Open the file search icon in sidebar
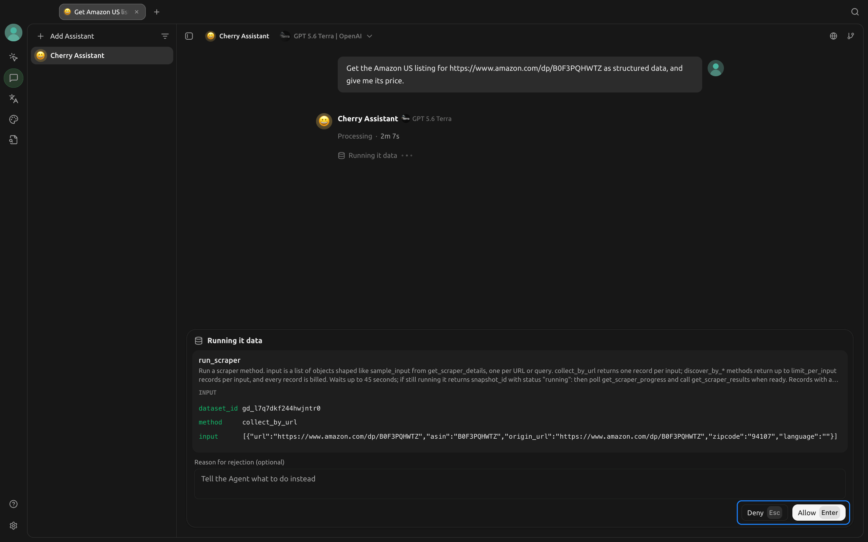Image resolution: width=868 pixels, height=542 pixels. (14, 140)
